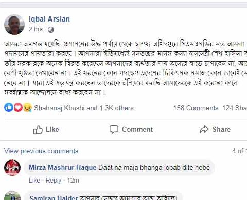
Task: Click the Like thumbs-up icon
Action: [x=38, y=130]
